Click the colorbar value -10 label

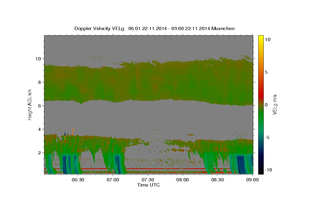coord(268,170)
